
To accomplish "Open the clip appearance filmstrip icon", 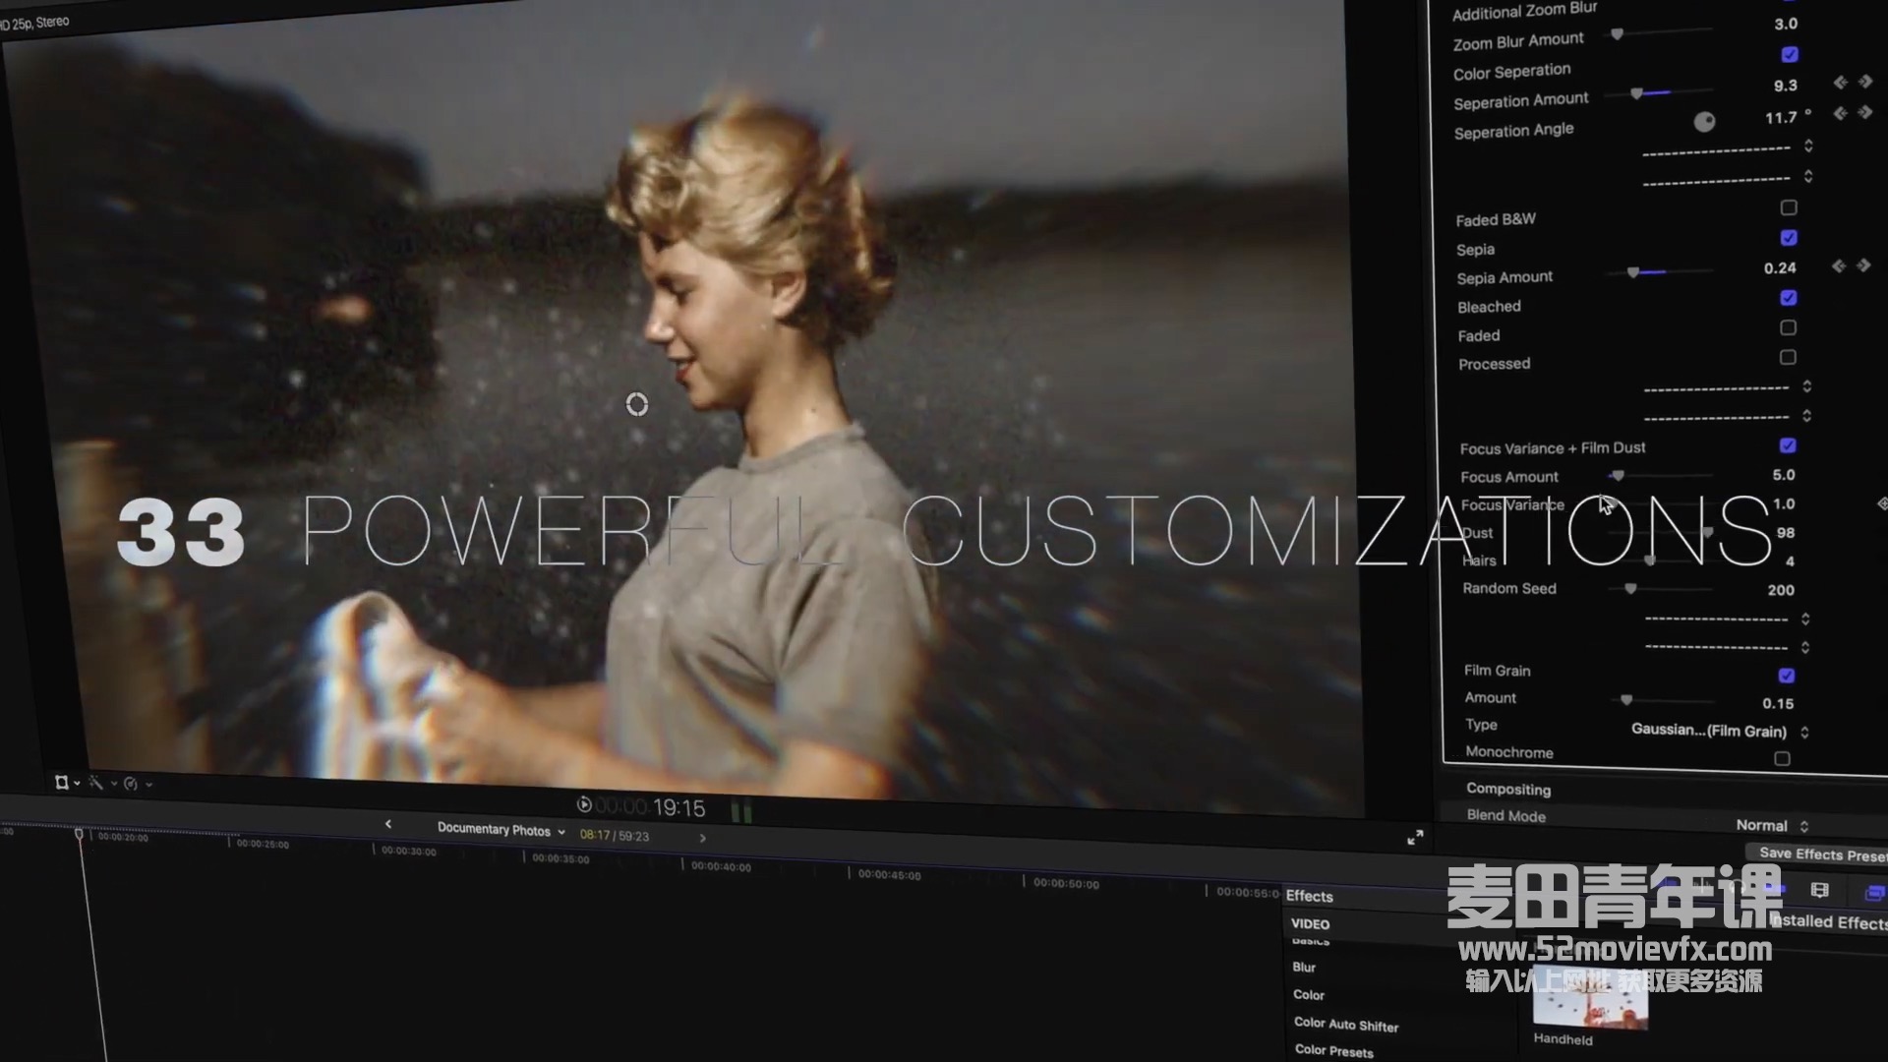I will pos(1819,890).
